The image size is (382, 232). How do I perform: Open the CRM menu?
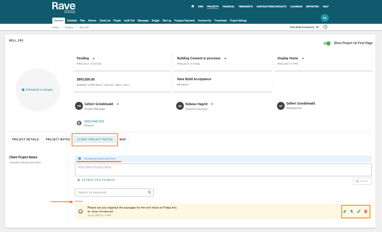coord(201,6)
